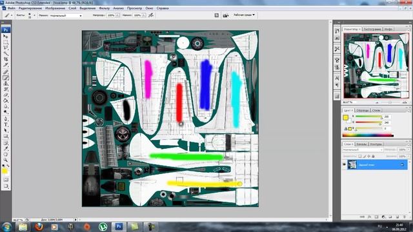Open layer blend mode dropdown
Image resolution: width=413 pixels, height=232 pixels.
click(363, 150)
